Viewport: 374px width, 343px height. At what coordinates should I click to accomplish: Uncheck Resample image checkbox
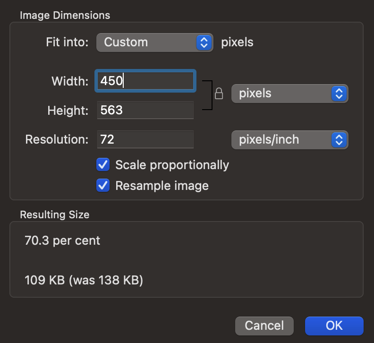(x=103, y=186)
